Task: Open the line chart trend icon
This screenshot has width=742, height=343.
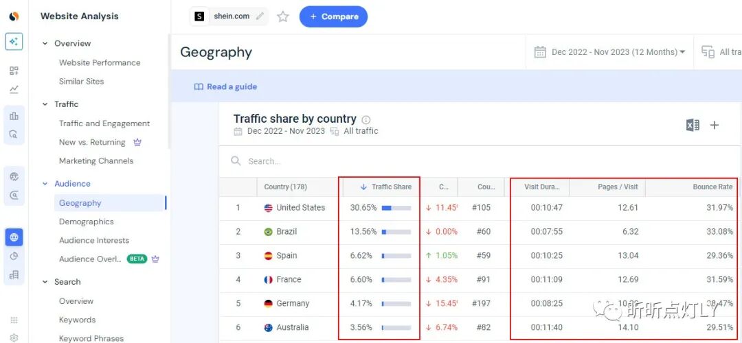Action: click(x=14, y=89)
